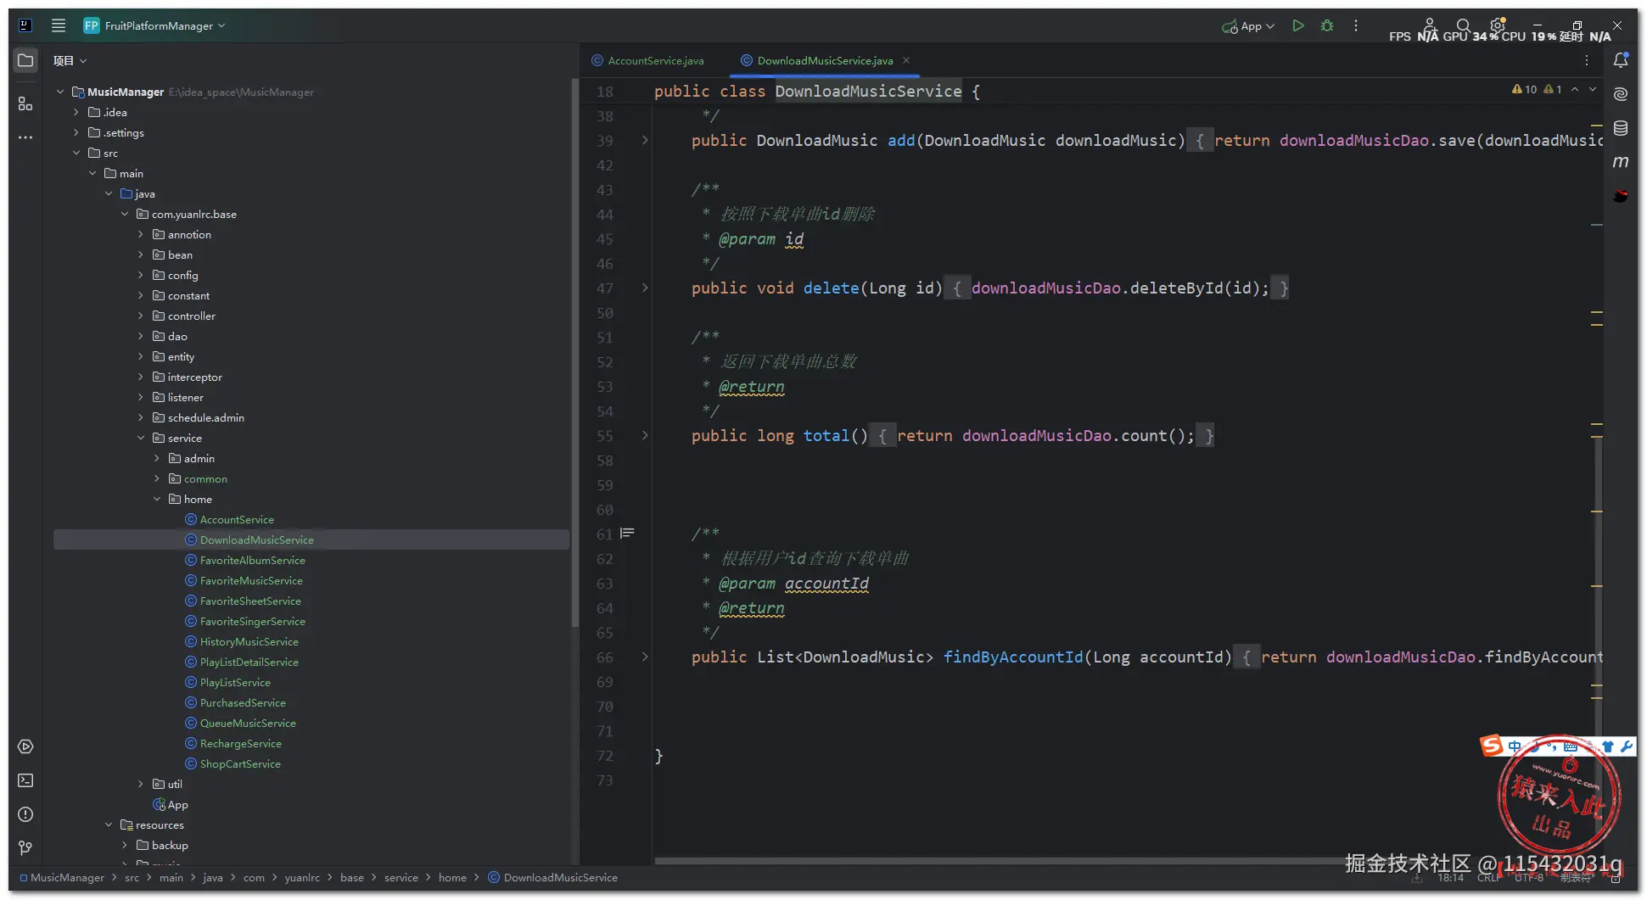Expand the .idea folder
The height and width of the screenshot is (900, 1647).
[76, 112]
